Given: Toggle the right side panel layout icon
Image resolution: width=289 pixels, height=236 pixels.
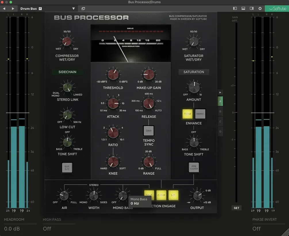Looking at the screenshot, I should [x=252, y=8].
